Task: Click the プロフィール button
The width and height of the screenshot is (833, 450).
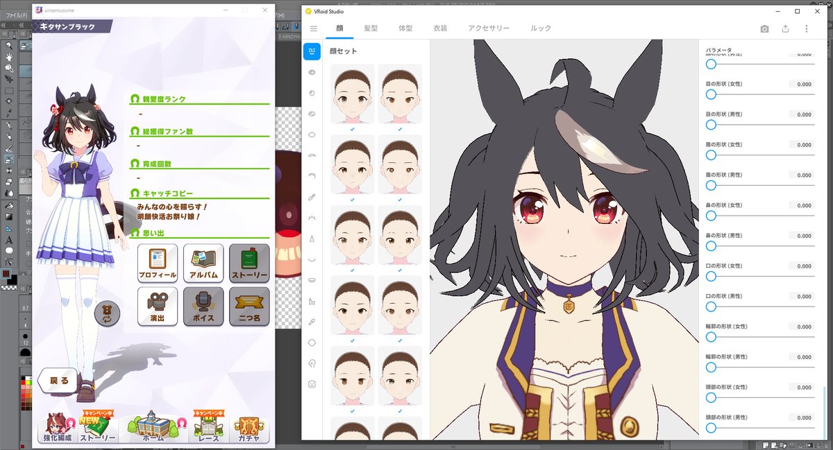Action: tap(158, 263)
